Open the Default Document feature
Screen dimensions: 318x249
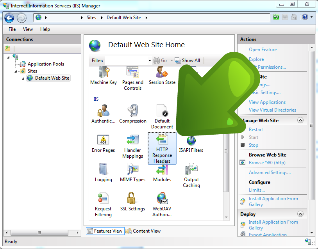162,117
